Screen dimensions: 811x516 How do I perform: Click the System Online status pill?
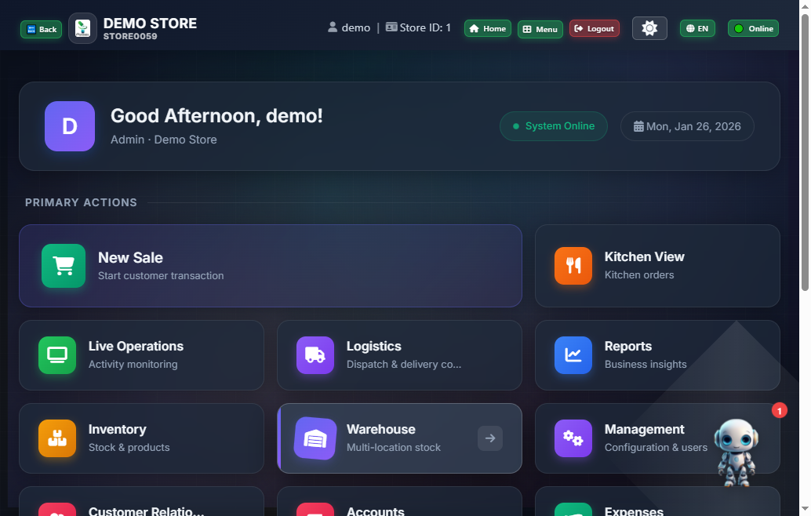(x=554, y=126)
